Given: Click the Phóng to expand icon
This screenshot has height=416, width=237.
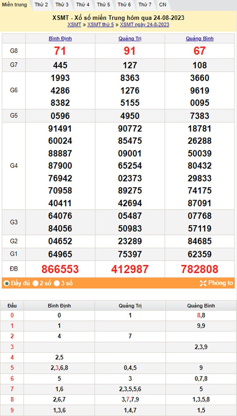Looking at the screenshot, I should click(203, 283).
